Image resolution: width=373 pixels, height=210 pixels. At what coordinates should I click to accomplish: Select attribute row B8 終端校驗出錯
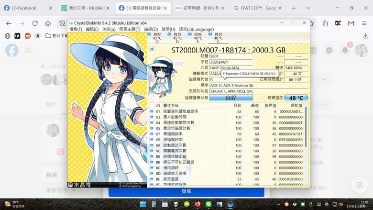point(227,156)
